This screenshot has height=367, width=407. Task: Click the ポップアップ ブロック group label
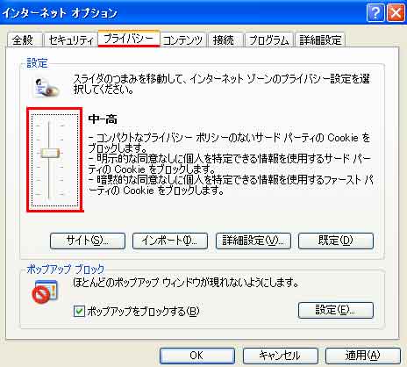[x=66, y=270]
